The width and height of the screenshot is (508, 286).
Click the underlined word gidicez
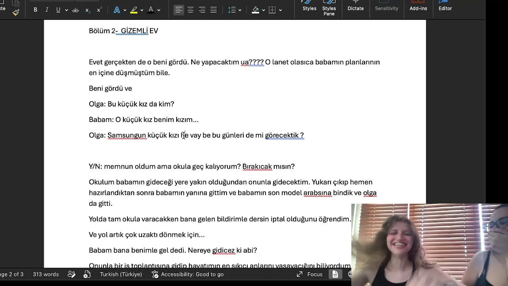[x=223, y=250]
